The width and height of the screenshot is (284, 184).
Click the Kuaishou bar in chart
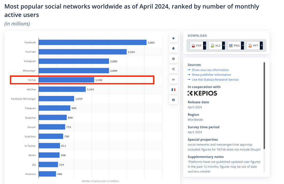pyautogui.click(x=51, y=136)
